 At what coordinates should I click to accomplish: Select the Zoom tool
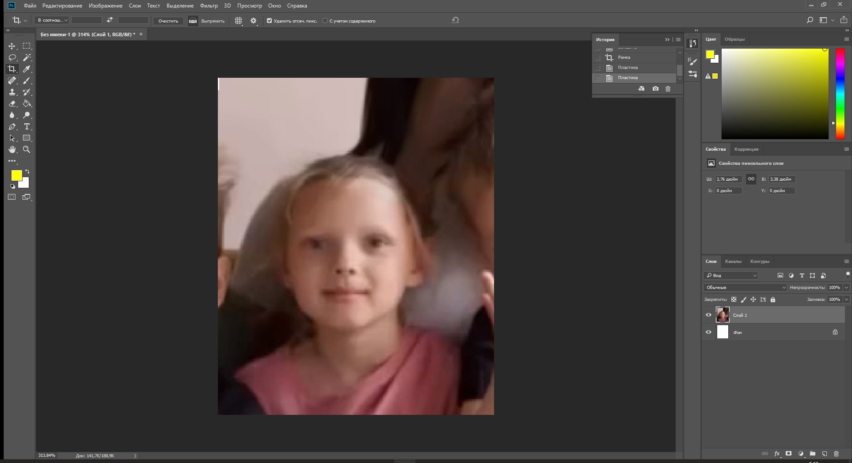click(x=27, y=149)
